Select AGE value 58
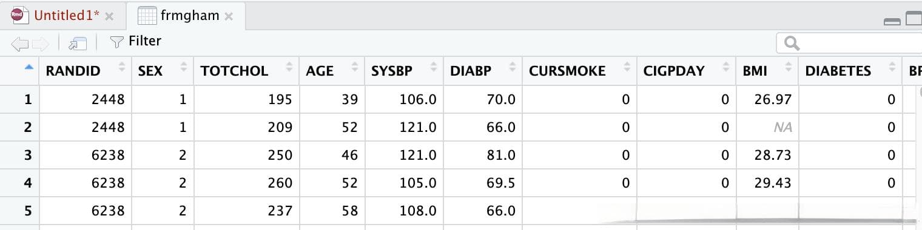 (x=350, y=211)
